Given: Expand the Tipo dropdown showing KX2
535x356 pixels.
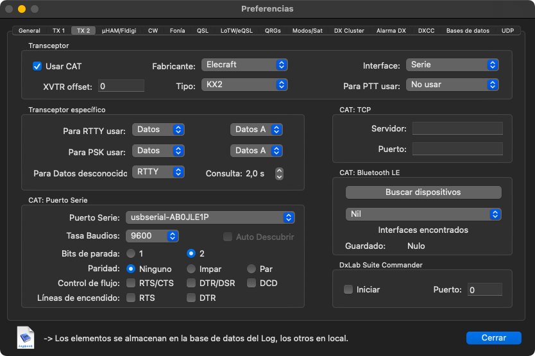Looking at the screenshot, I should 244,85.
